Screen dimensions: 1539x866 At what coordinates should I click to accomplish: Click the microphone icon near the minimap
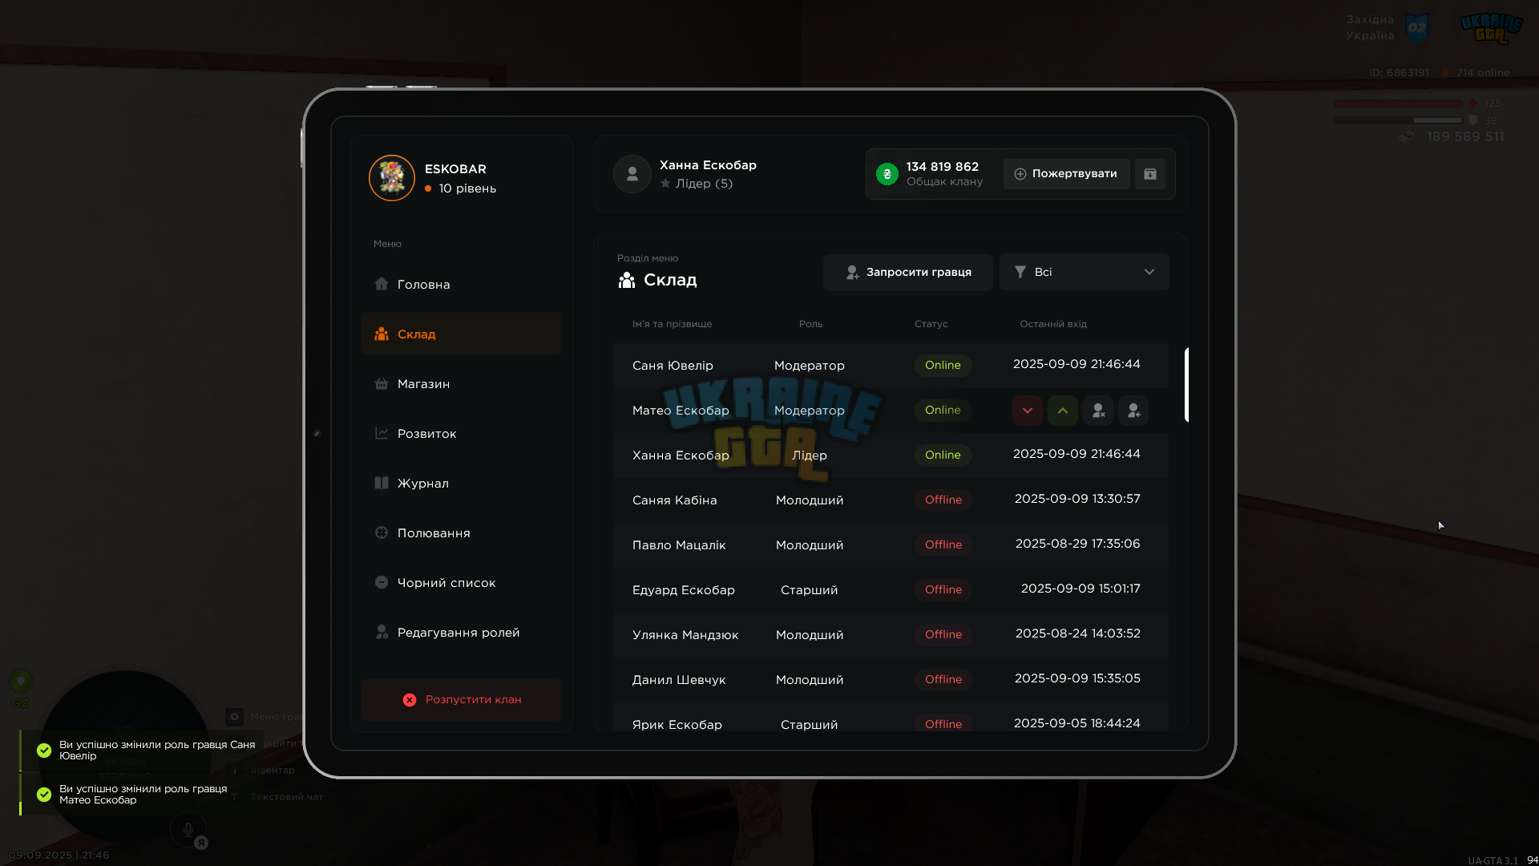pos(188,830)
